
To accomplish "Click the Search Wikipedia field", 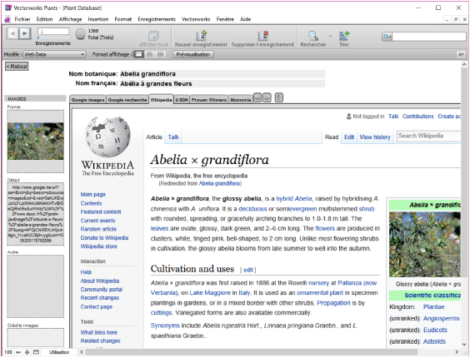I will tap(428, 136).
